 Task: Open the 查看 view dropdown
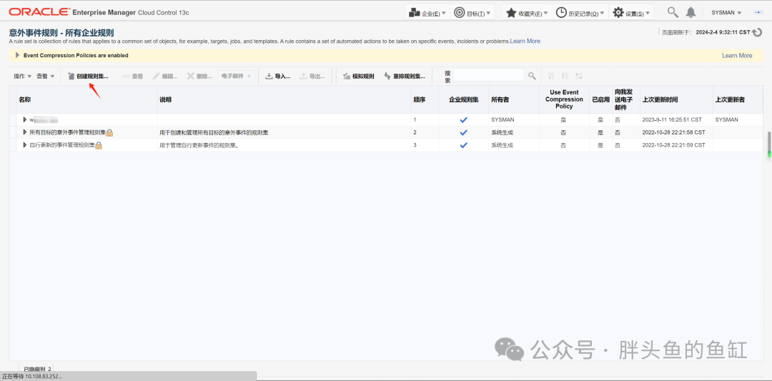45,76
